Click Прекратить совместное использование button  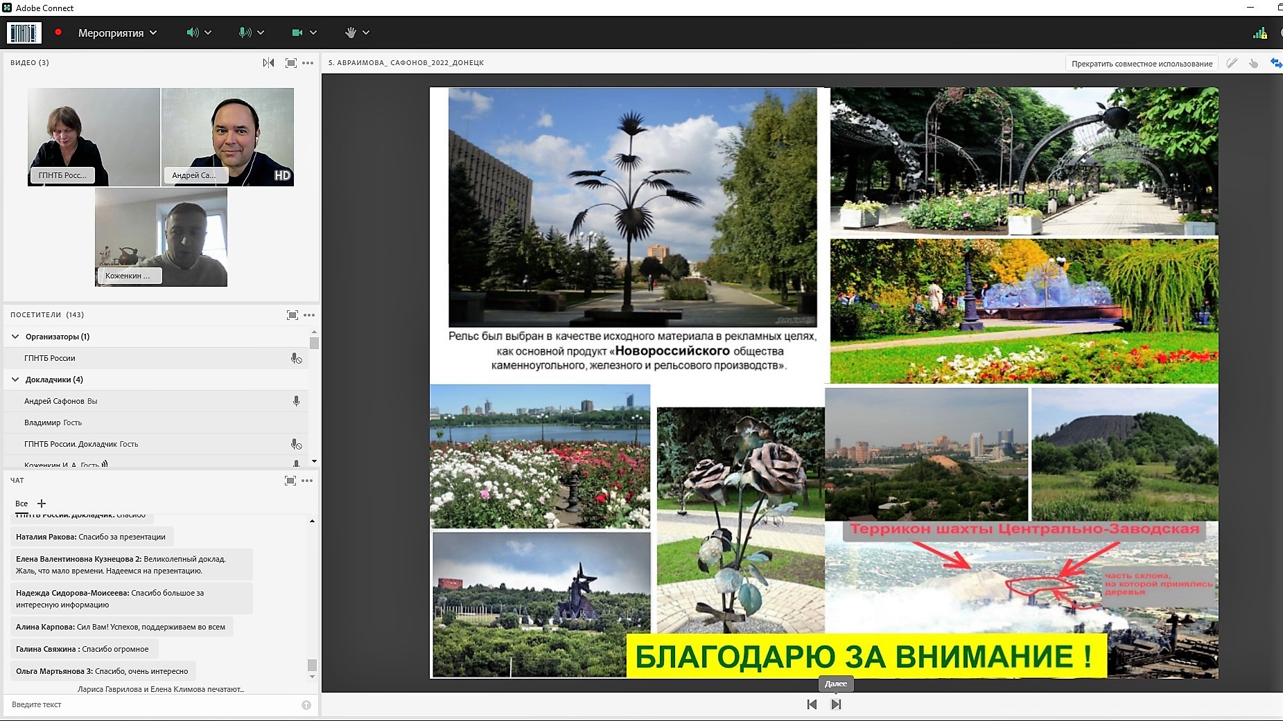[1142, 64]
